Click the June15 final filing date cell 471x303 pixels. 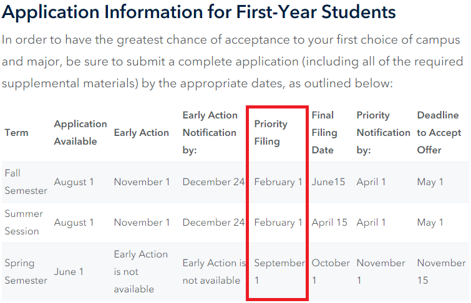point(328,182)
